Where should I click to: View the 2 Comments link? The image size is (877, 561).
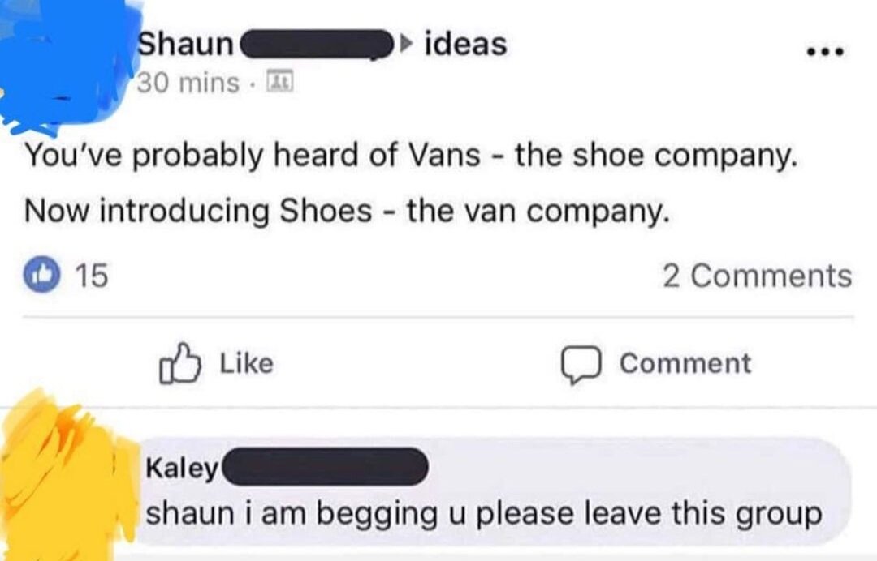pyautogui.click(x=757, y=276)
